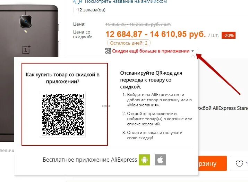Viewport: 248px width, 182px height.
Task: Click the heart wishlist icon
Action: coord(239,164)
